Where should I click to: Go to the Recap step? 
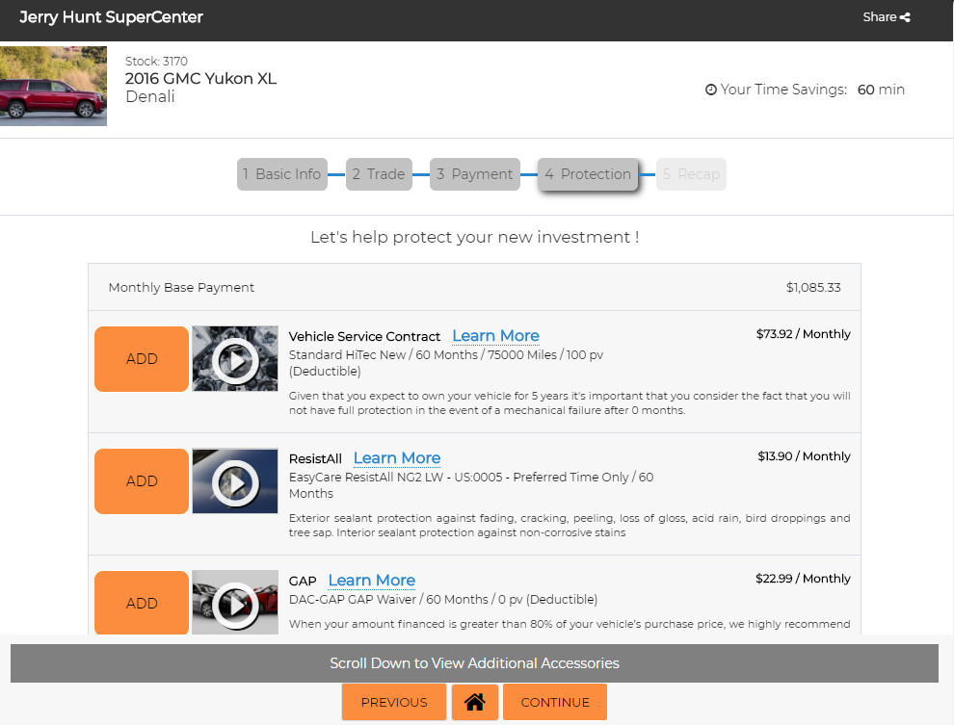(x=691, y=174)
